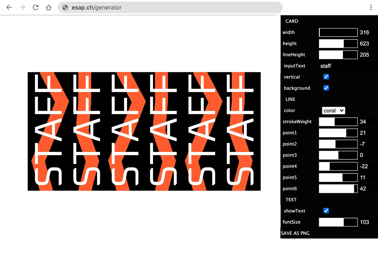
Task: Adjust the point1 slider
Action: [x=338, y=133]
